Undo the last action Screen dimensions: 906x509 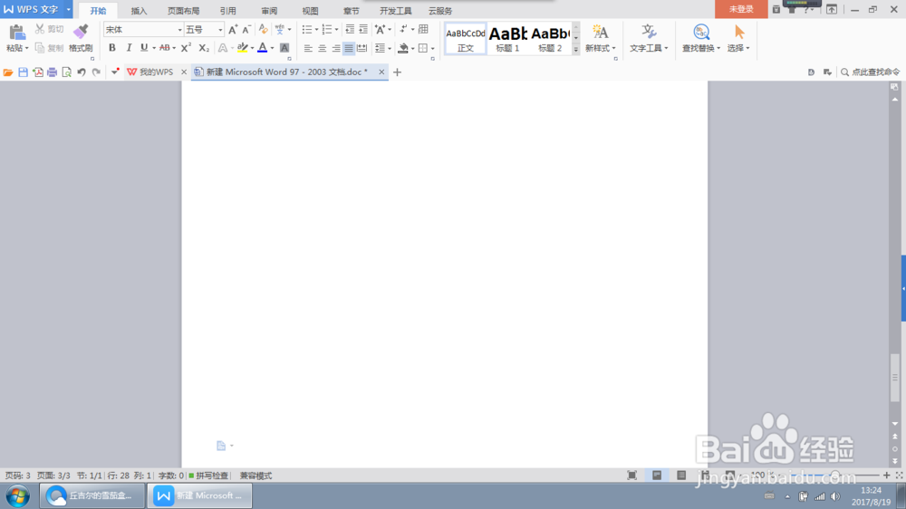pos(82,72)
